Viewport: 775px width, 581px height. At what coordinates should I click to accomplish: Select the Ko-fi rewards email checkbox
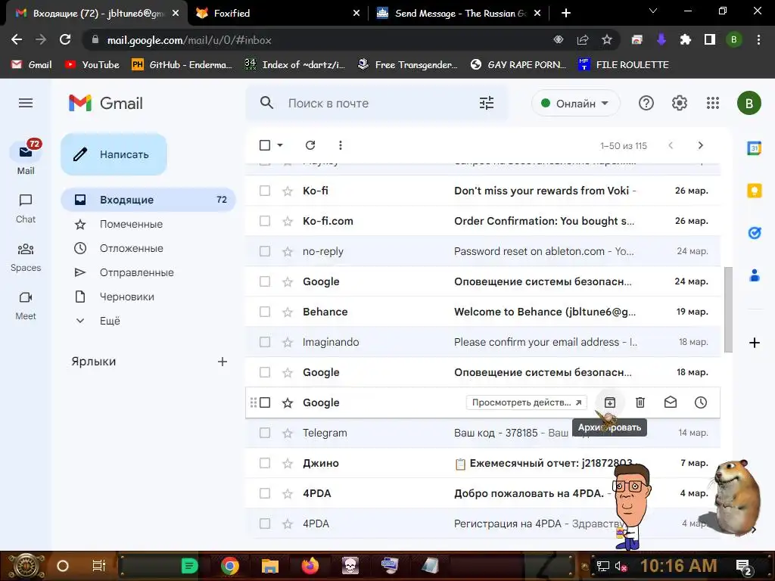click(265, 191)
